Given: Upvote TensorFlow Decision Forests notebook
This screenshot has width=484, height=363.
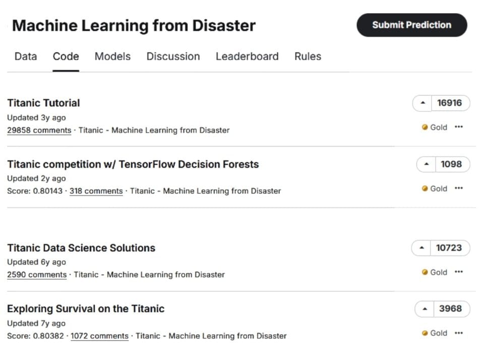Looking at the screenshot, I should point(427,164).
